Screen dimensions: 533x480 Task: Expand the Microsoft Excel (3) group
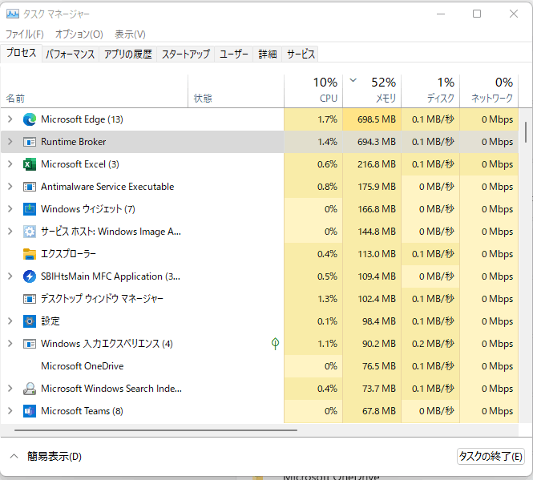tap(10, 164)
